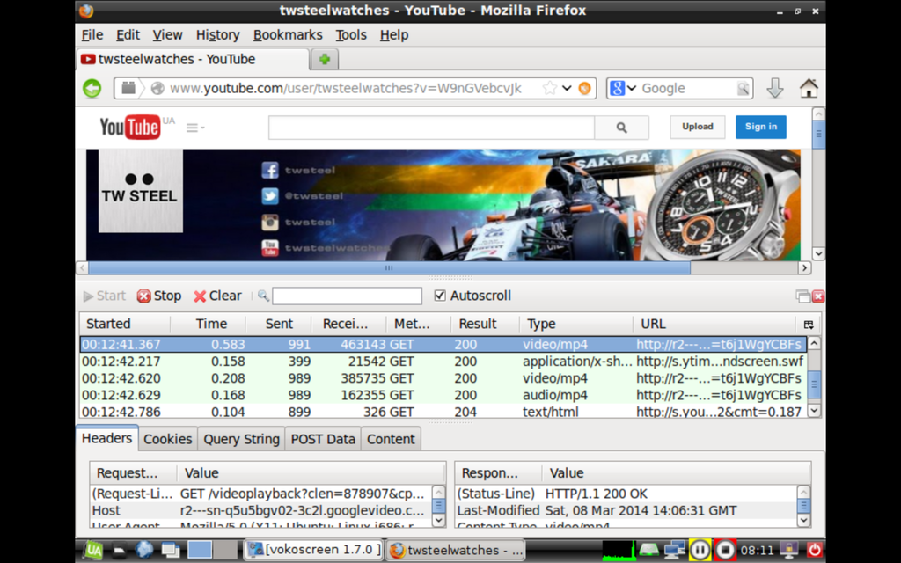Open YouTube twsteelwatches banner icon

270,247
